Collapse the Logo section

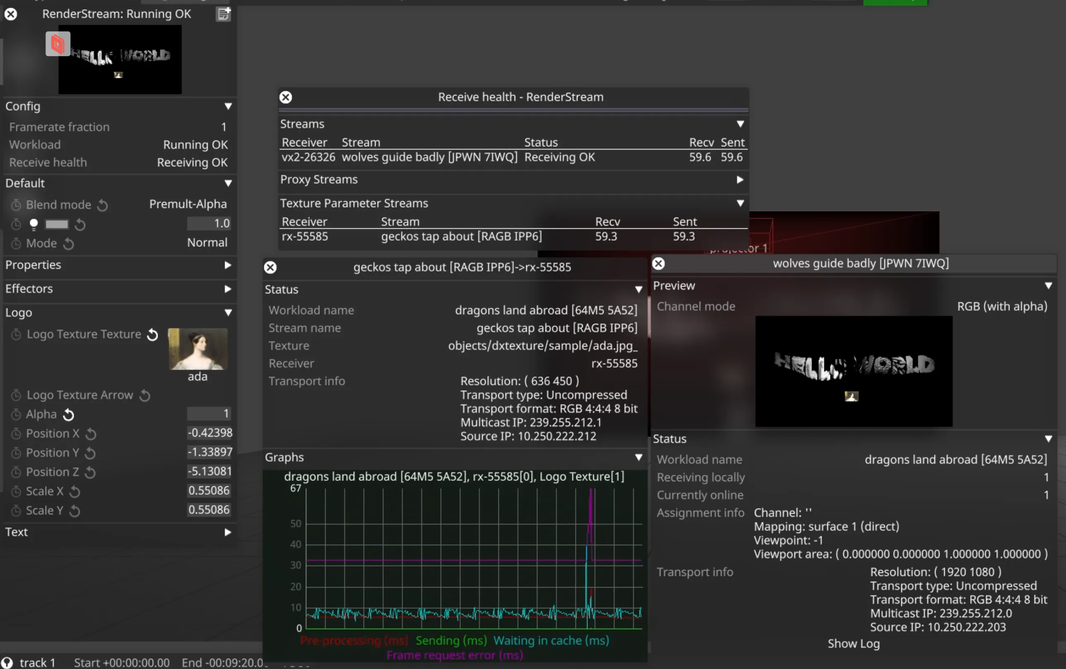pyautogui.click(x=228, y=313)
